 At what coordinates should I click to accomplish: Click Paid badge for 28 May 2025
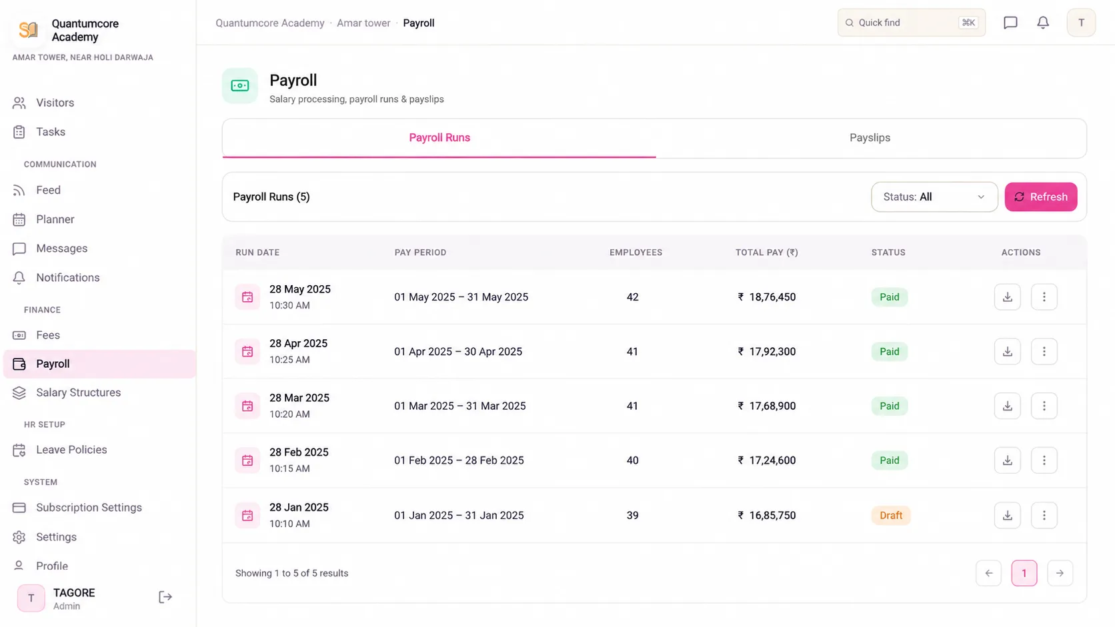[x=889, y=297]
